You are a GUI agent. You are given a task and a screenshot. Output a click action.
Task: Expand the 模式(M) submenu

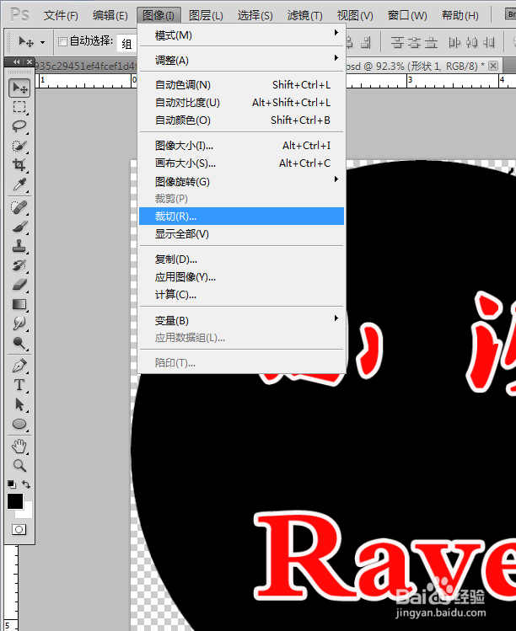tap(241, 35)
